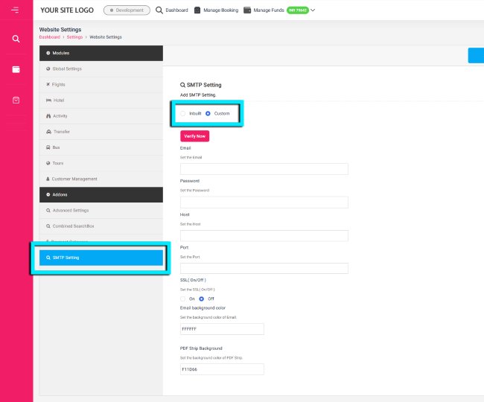Click the wallet icon in pink sidebar
484x402 pixels.
pyautogui.click(x=16, y=69)
